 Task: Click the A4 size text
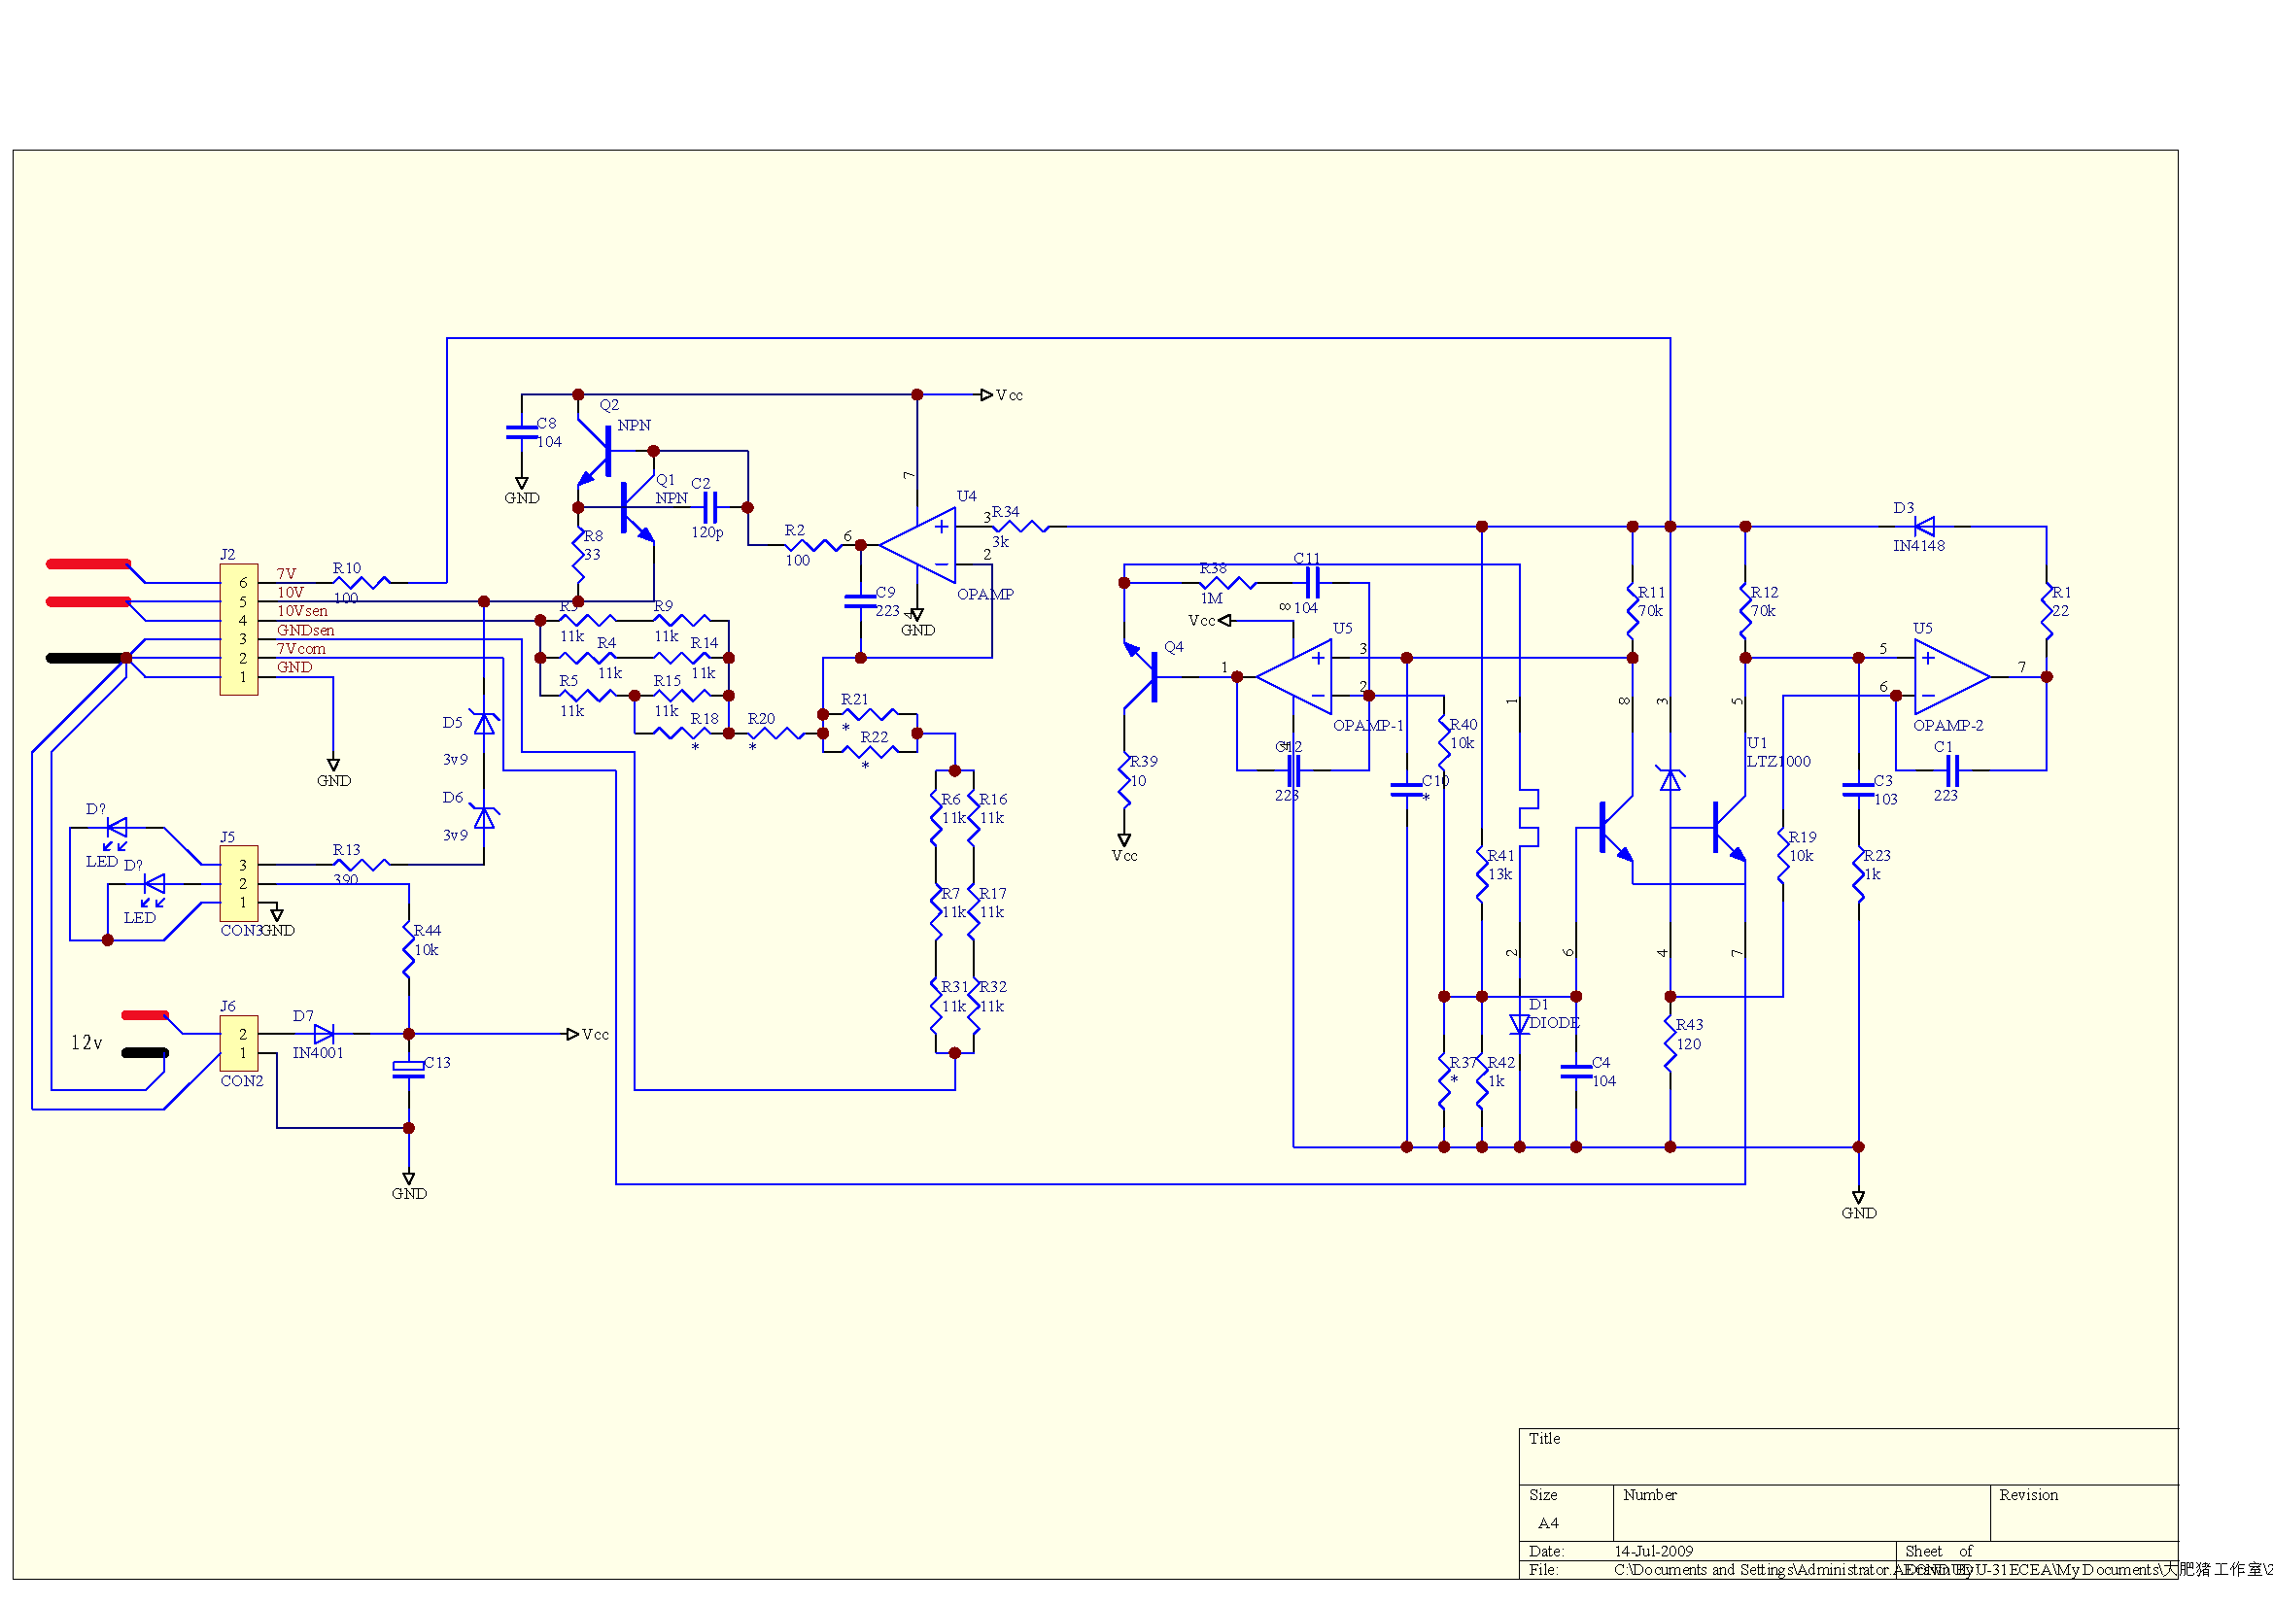pos(1548,1523)
